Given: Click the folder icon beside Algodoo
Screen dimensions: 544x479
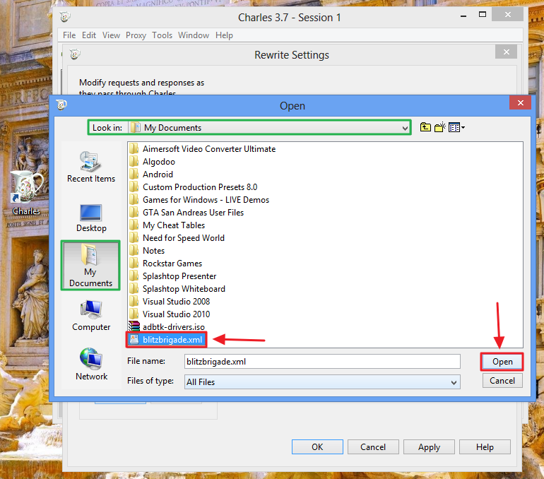Looking at the screenshot, I should coord(134,161).
